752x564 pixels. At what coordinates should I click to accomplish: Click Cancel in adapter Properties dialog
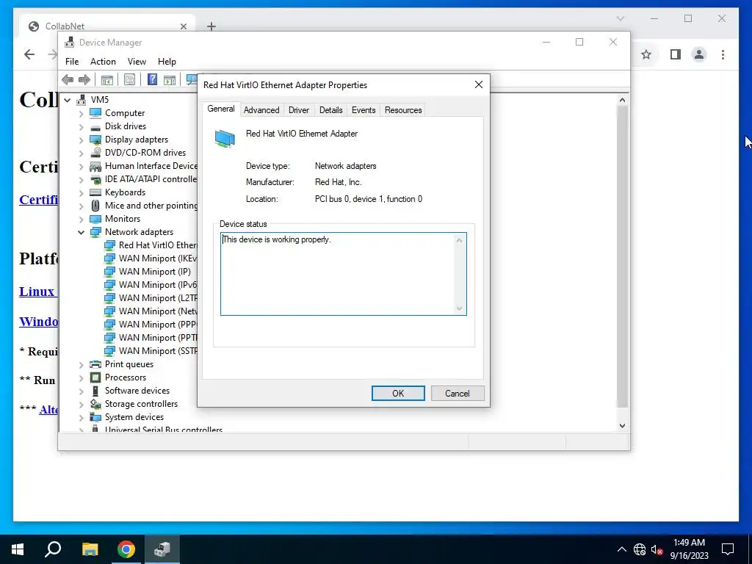[x=457, y=394]
